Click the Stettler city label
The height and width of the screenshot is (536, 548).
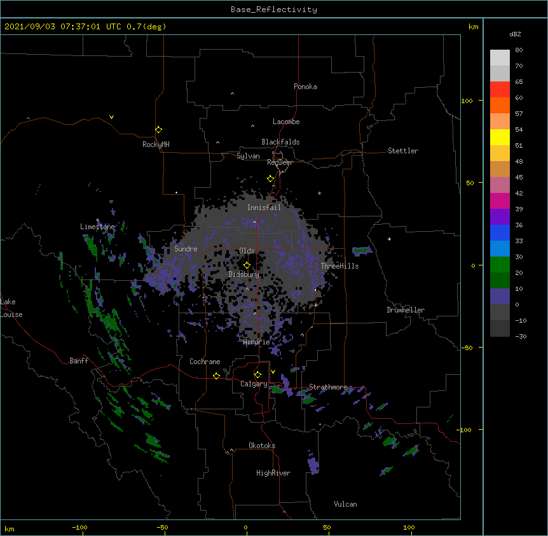coord(403,151)
